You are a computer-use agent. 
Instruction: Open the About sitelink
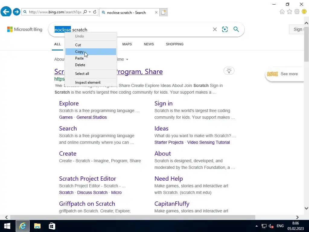[163, 153]
